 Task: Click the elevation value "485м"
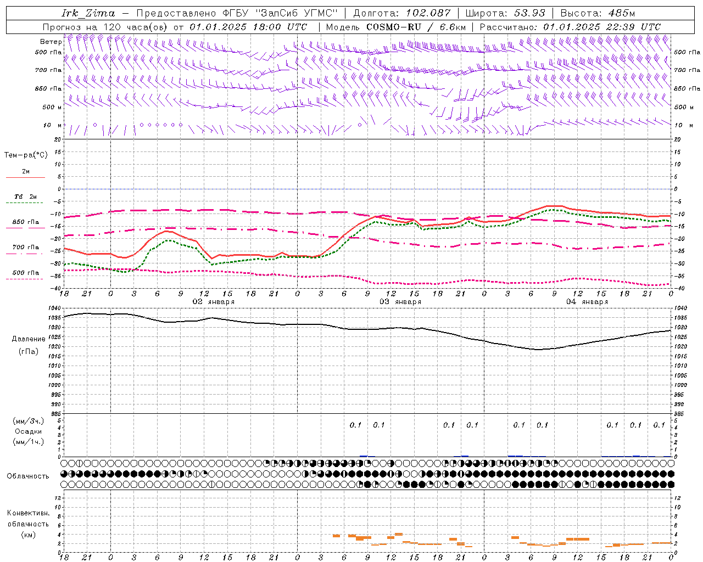(x=622, y=13)
